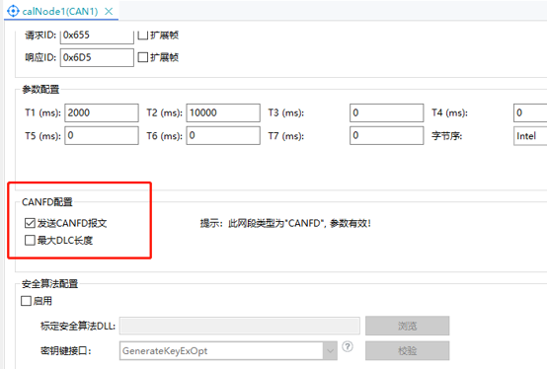This screenshot has height=369, width=547.
Task: Click the T6 (ms) input field
Action: 223,135
